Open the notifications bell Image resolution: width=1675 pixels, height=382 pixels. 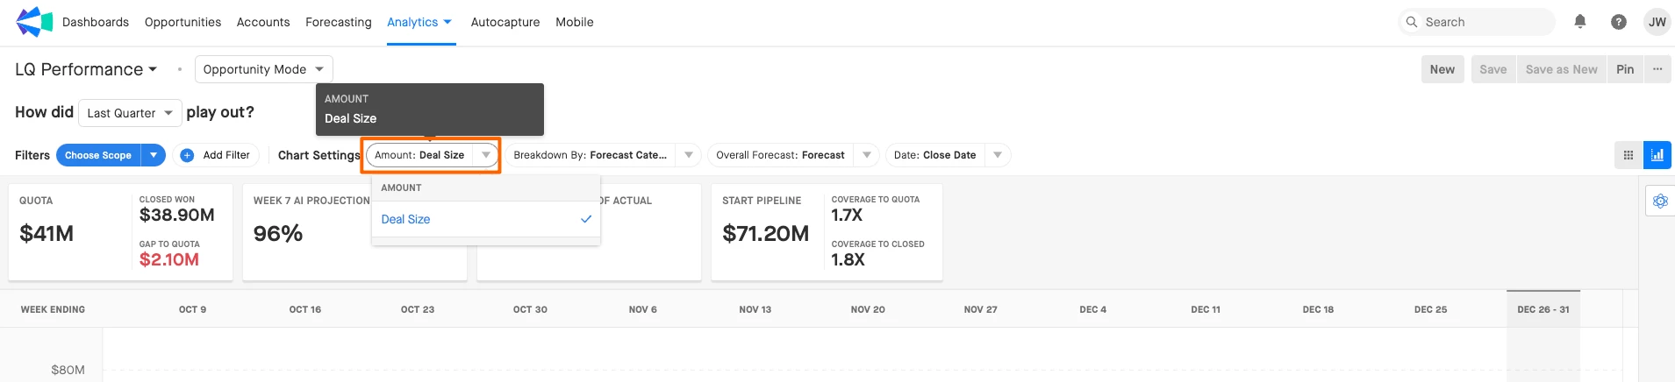(x=1579, y=22)
